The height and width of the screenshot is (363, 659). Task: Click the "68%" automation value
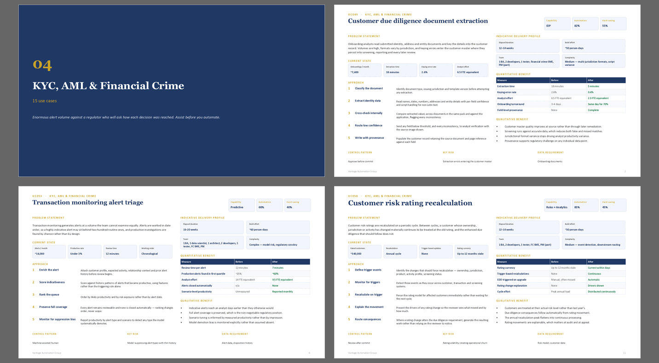click(x=261, y=207)
